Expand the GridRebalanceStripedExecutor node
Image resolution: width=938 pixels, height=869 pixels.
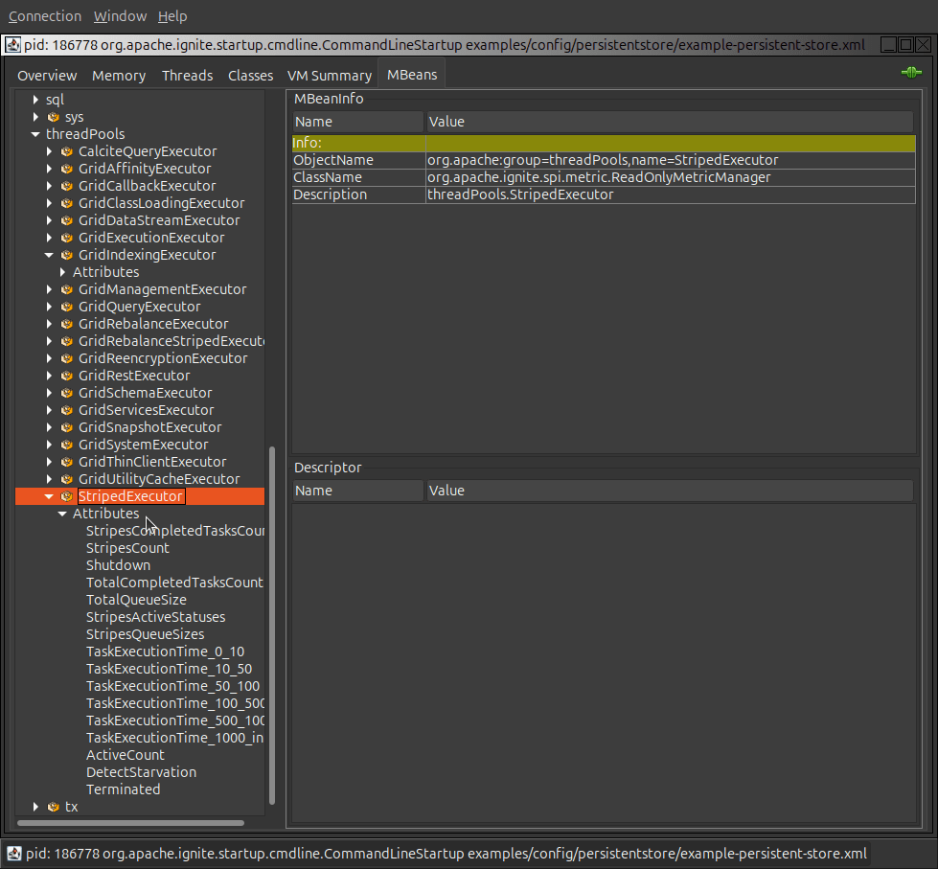tap(49, 341)
